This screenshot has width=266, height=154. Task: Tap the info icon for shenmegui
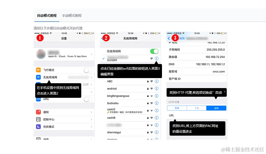point(157,132)
